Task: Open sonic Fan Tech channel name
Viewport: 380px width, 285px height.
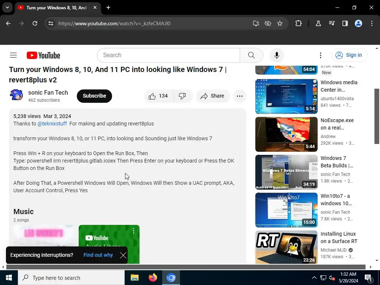Action: (x=48, y=92)
